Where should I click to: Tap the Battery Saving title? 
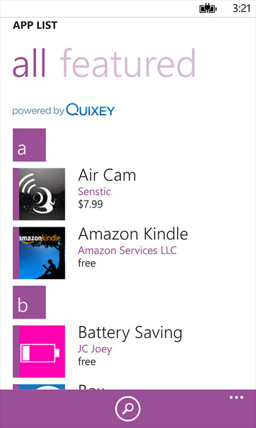[x=130, y=333]
